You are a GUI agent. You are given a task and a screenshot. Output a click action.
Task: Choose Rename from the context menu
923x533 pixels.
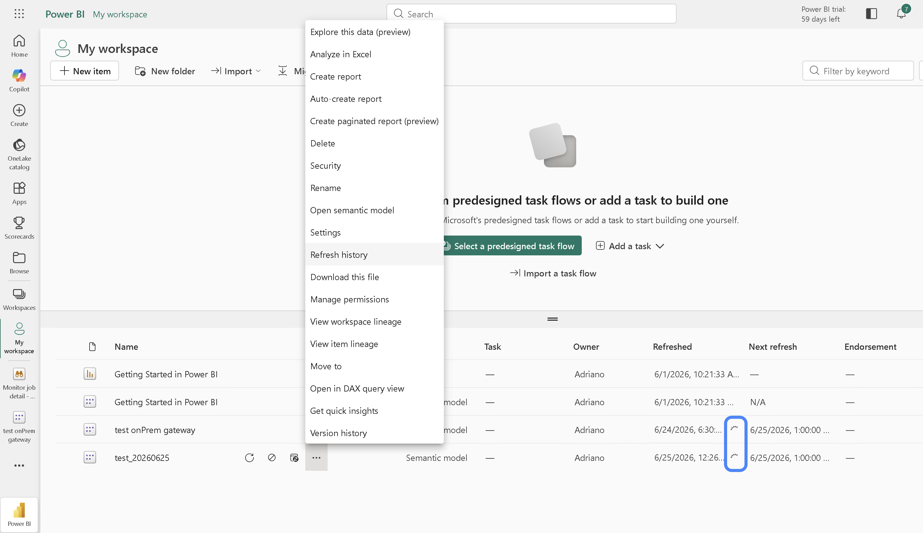click(374, 188)
